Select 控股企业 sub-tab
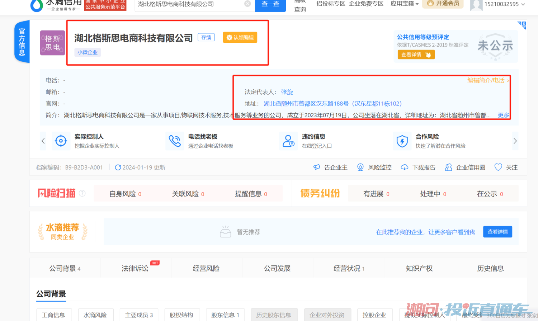The height and width of the screenshot is (321, 538). tap(374, 315)
